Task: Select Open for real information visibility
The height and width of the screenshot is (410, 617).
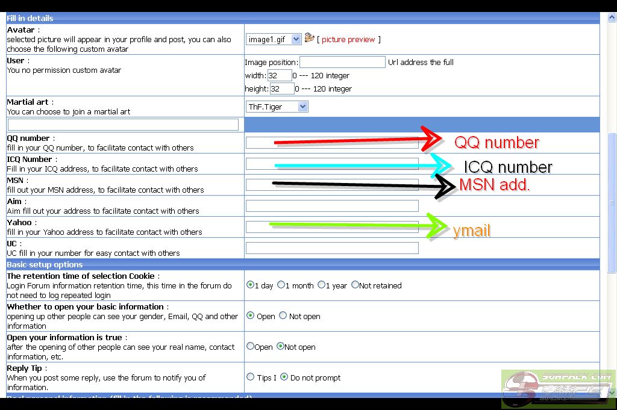Action: click(x=250, y=346)
